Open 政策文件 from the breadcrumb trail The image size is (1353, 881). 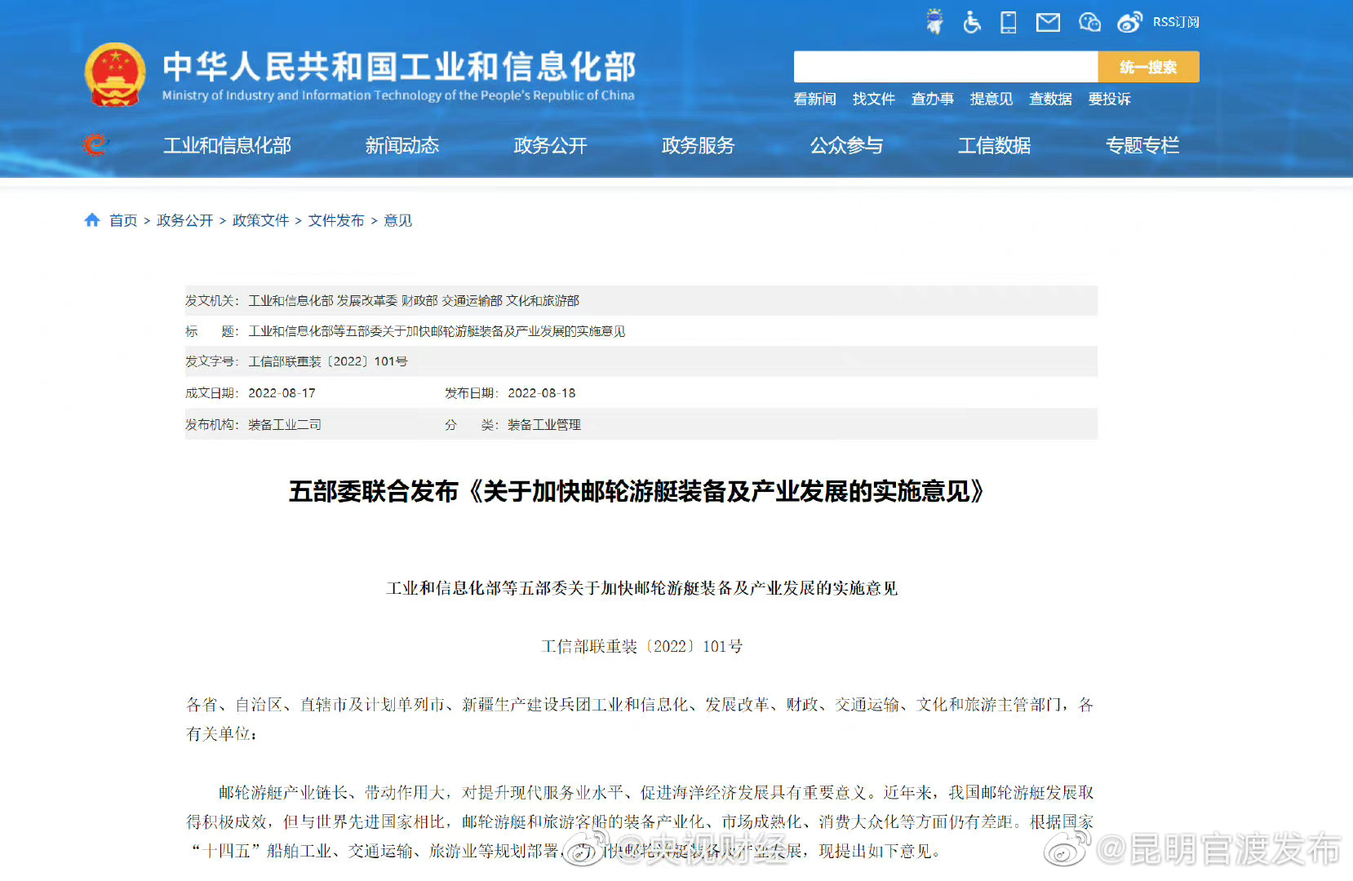point(260,219)
